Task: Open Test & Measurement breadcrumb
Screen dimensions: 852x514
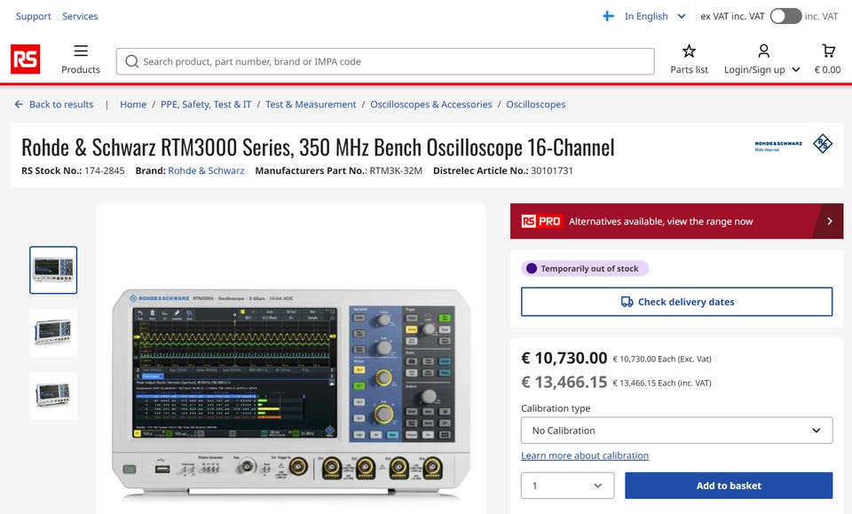Action: pyautogui.click(x=311, y=105)
